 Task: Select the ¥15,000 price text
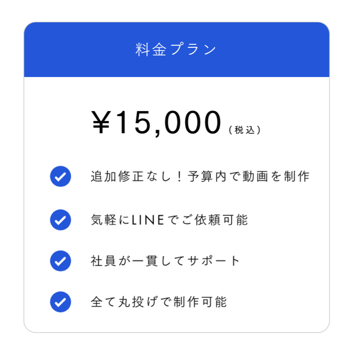click(156, 123)
